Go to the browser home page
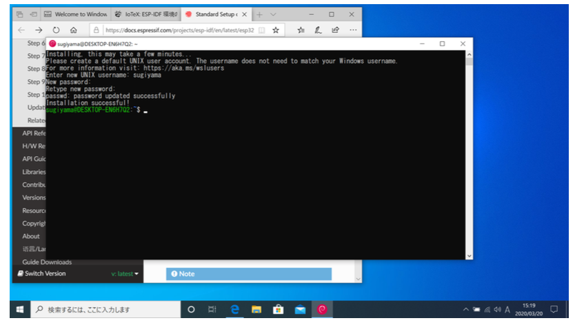Screen dimensions: 575x325 tap(73, 30)
